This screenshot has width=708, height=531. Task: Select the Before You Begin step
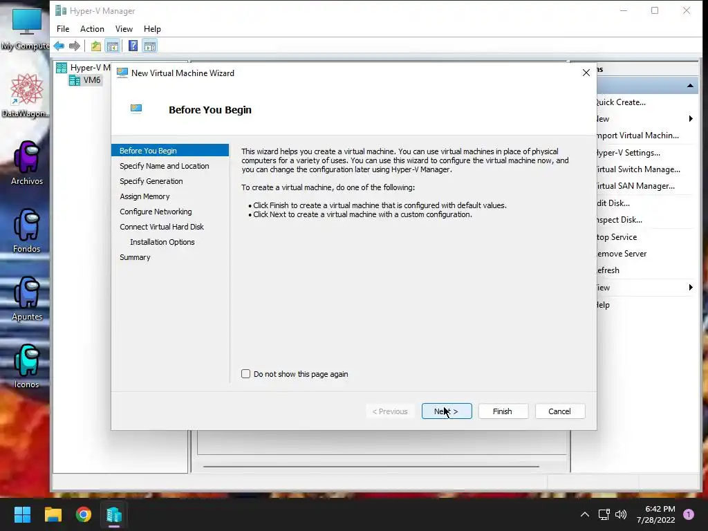pyautogui.click(x=170, y=150)
